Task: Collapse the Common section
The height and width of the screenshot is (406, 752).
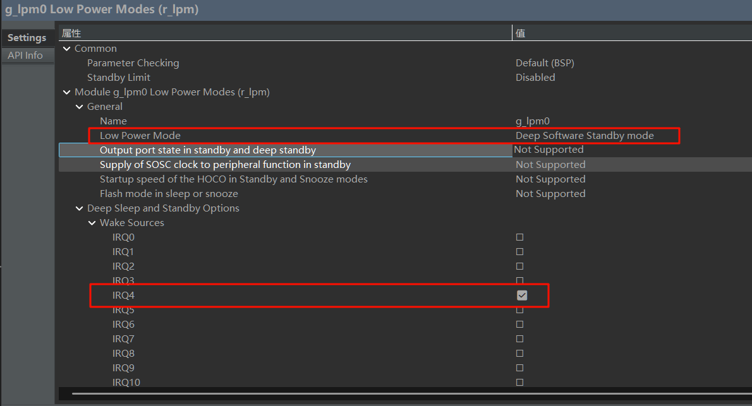Action: (66, 49)
